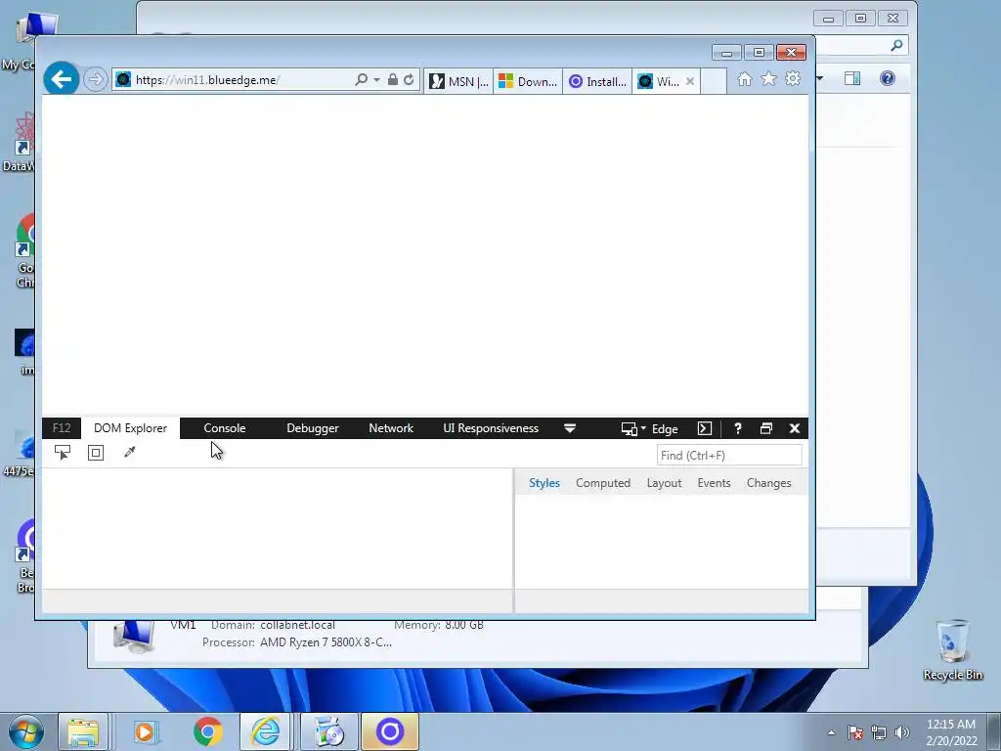Open the emulation device icon dropdown
Image resolution: width=1001 pixels, height=751 pixels.
[x=633, y=429]
